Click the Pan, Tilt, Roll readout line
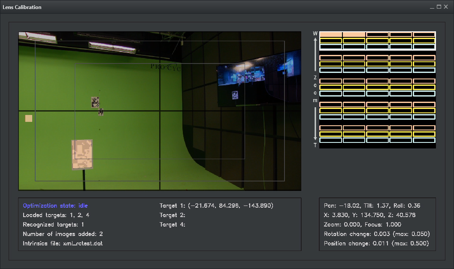Screen dimensions: 454x269 point(372,206)
